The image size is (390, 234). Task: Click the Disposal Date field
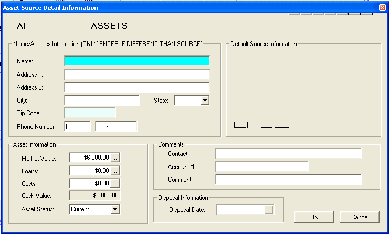(x=240, y=210)
